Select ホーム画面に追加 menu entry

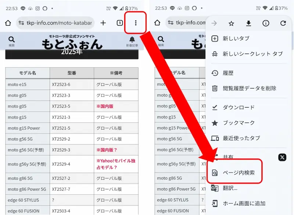click(x=249, y=203)
